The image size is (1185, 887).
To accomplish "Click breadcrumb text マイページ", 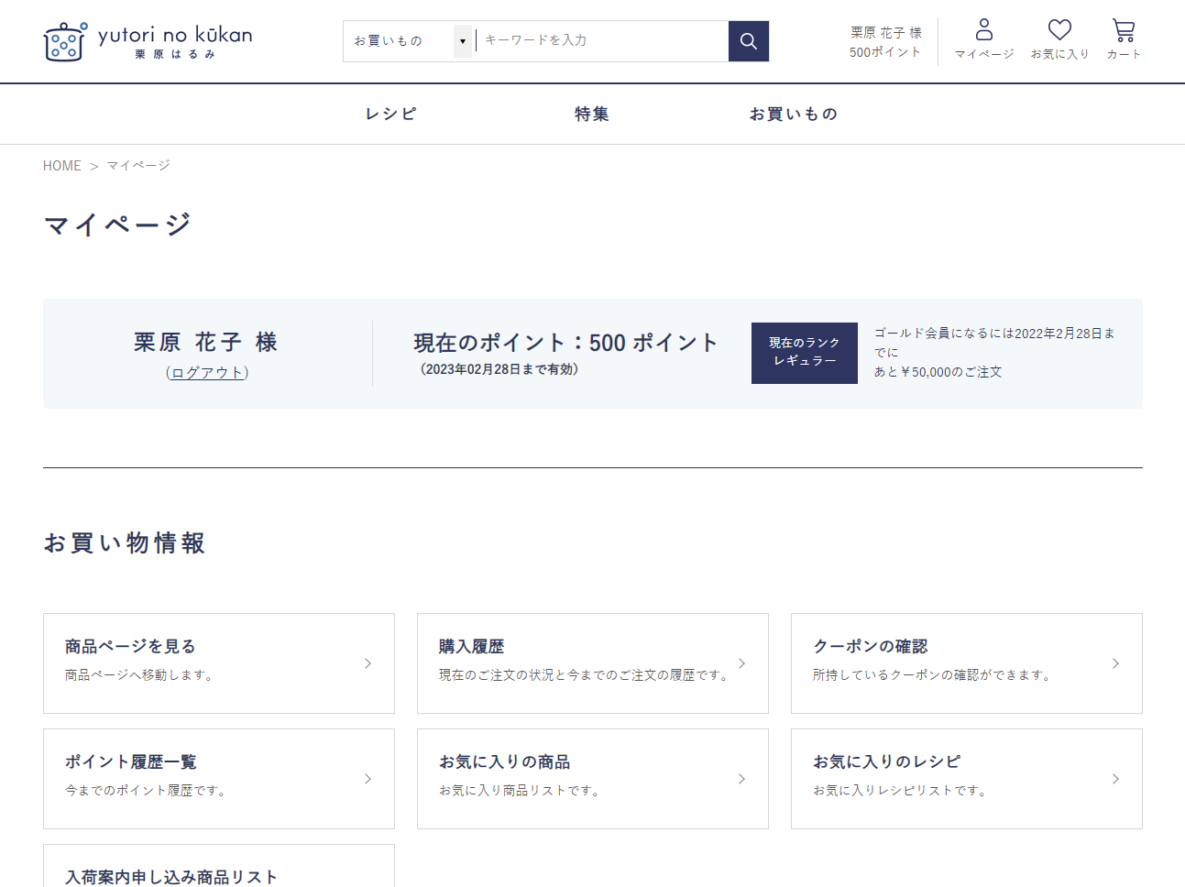I will tap(138, 166).
